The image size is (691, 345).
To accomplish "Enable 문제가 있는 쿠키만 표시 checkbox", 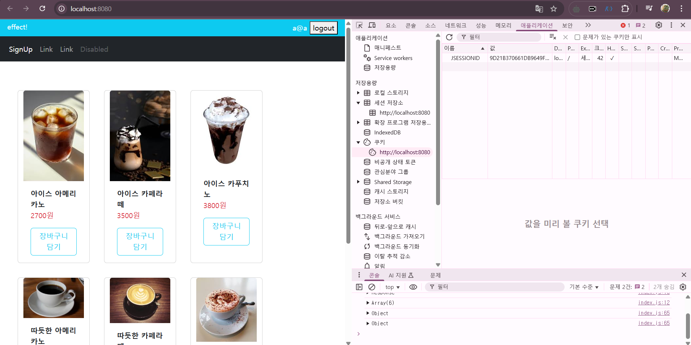I will pyautogui.click(x=577, y=37).
